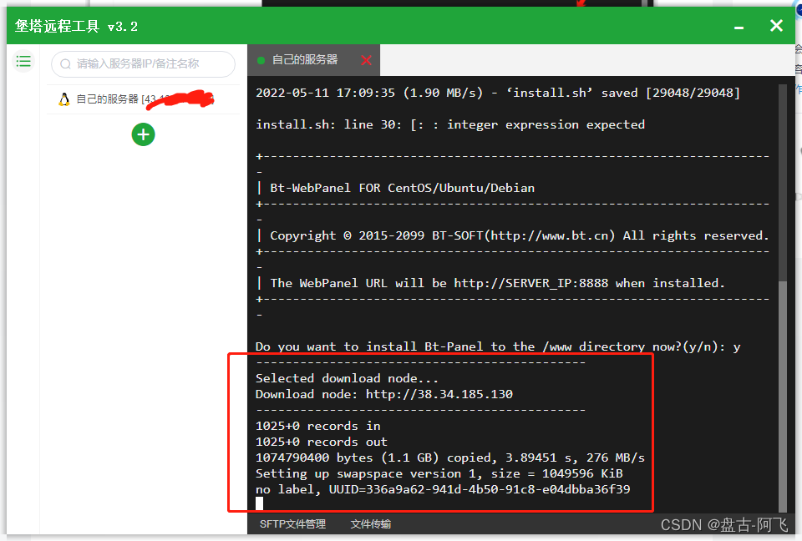Click the 堡塔远程工具 v3.2 title text
802x541 pixels.
[x=76, y=26]
